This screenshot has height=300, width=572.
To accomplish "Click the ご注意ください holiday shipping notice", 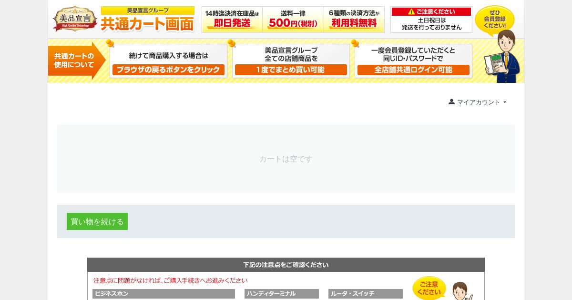I will click(431, 20).
